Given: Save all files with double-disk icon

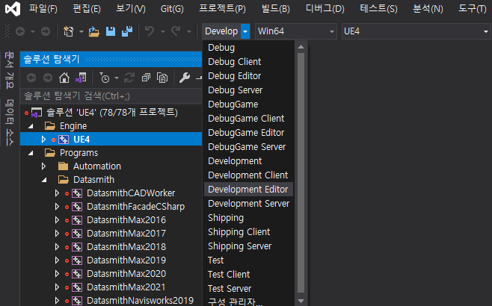Looking at the screenshot, I should [127, 31].
